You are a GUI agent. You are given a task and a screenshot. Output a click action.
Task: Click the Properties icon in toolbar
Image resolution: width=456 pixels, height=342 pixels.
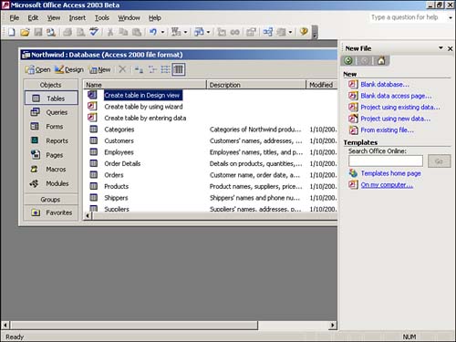[x=251, y=32]
